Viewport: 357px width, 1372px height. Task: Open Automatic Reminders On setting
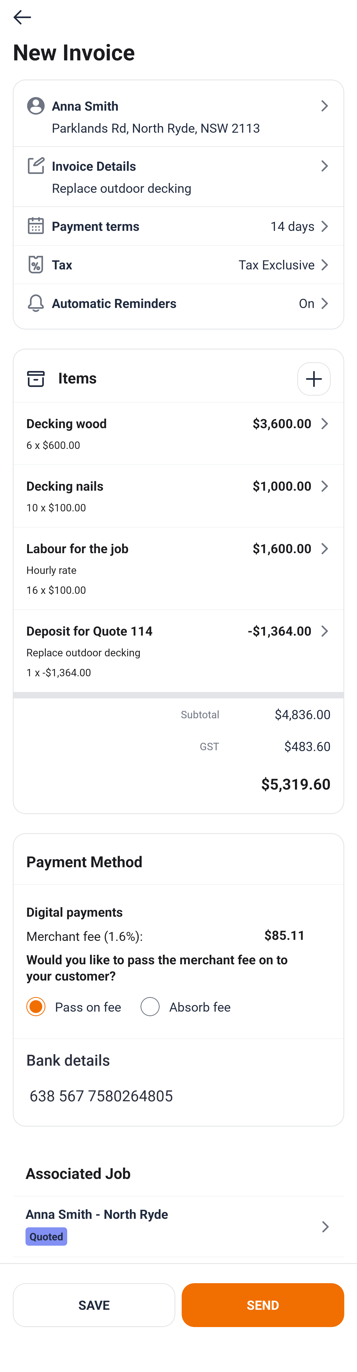313,303
